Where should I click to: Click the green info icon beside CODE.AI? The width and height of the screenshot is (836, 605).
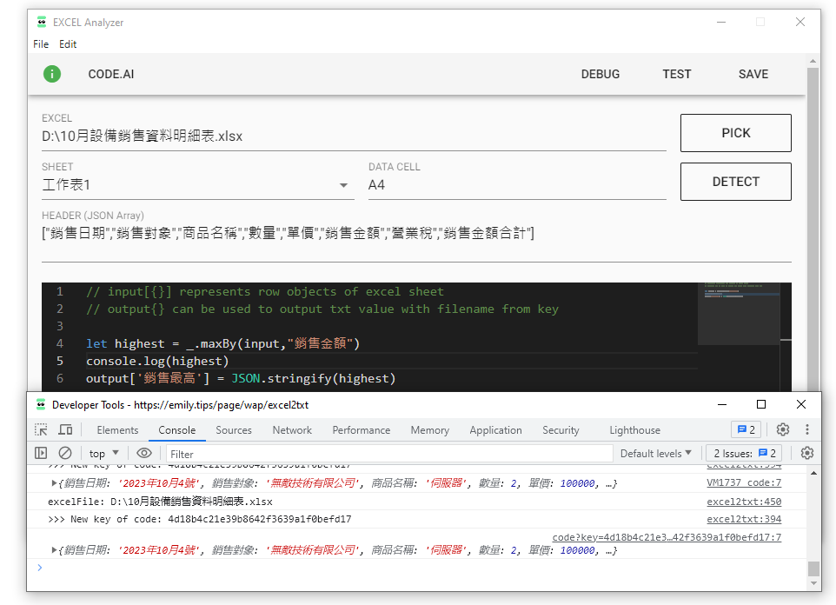(x=52, y=74)
